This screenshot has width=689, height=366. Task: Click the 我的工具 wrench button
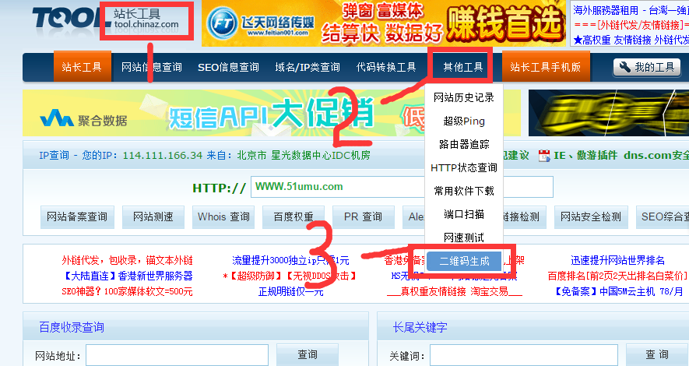click(x=646, y=67)
